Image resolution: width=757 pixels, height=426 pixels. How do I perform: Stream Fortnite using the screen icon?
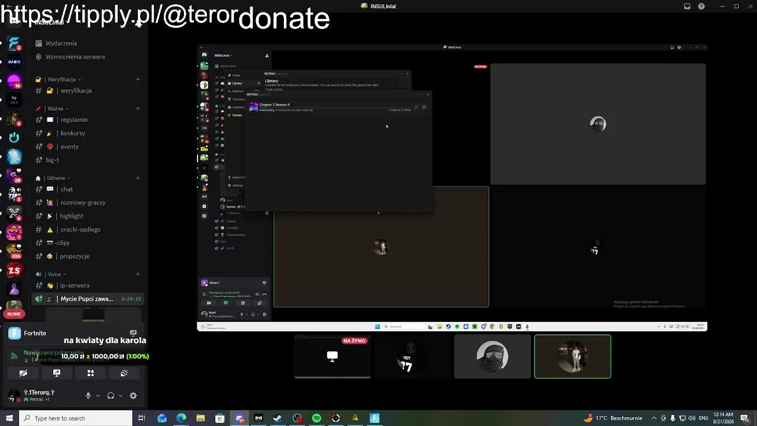pyautogui.click(x=133, y=333)
